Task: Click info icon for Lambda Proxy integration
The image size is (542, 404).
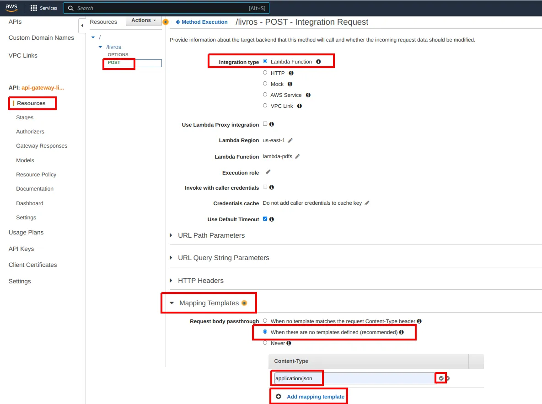Action: pyautogui.click(x=272, y=124)
